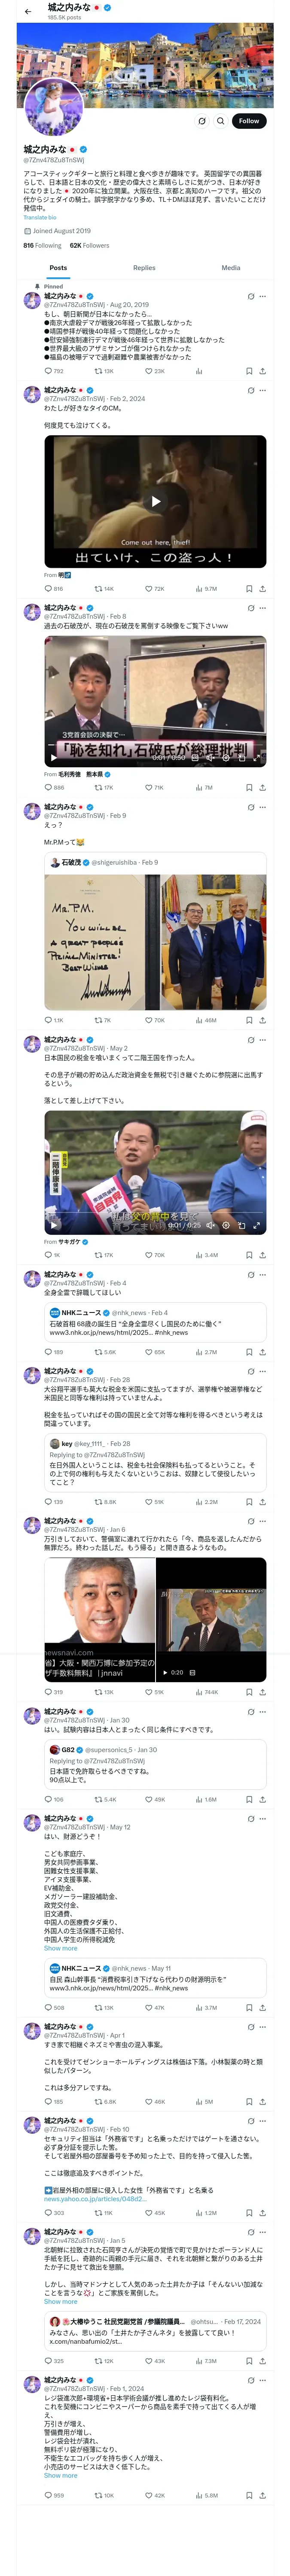Share the Feb 8 Ishiba video post
This screenshot has height=2576, width=290.
click(262, 788)
